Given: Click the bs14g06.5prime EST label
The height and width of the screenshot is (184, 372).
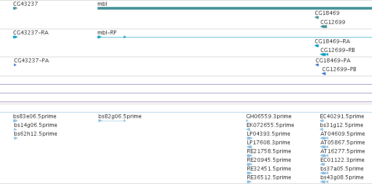Looking at the screenshot, I should pyautogui.click(x=35, y=125).
